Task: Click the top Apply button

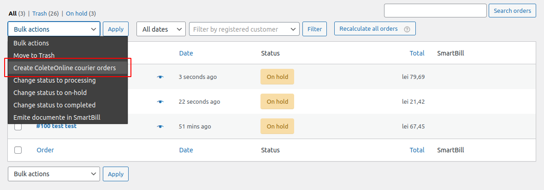Action: click(116, 29)
